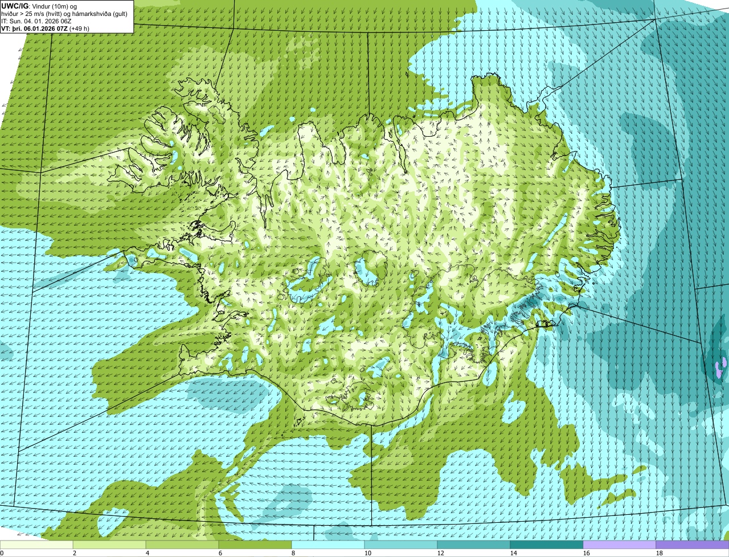Click the lavender 16–18 m/s legend swatch
Screen dimensions: 729x557
click(x=620, y=544)
